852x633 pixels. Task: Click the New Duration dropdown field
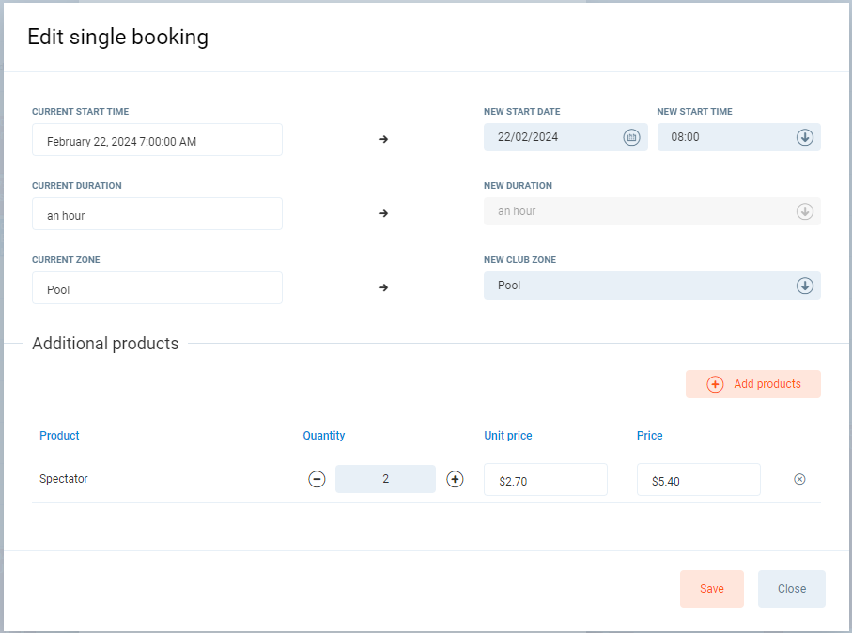click(x=639, y=211)
